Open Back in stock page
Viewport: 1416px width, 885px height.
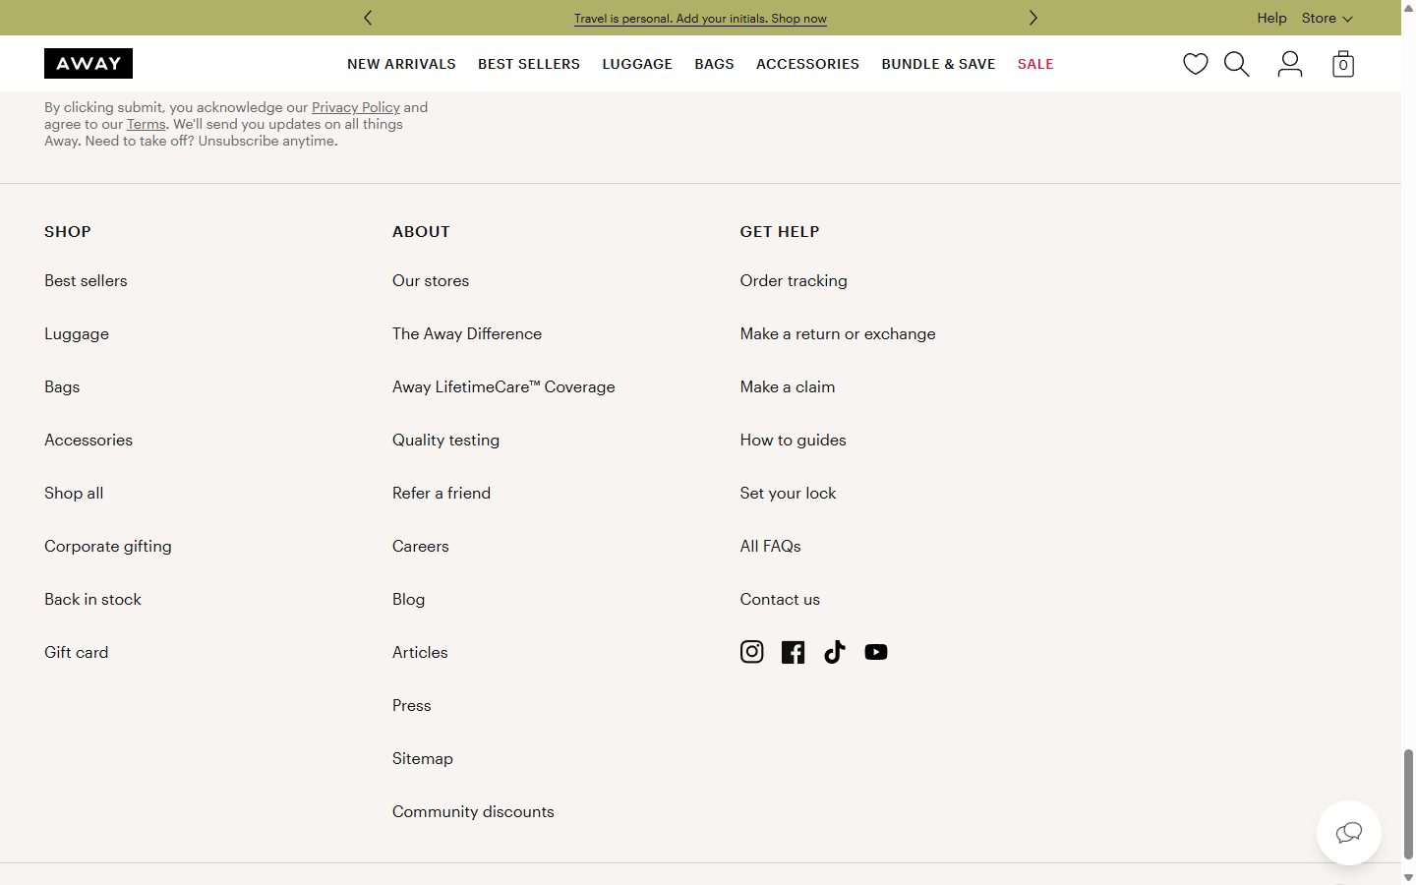[92, 599]
